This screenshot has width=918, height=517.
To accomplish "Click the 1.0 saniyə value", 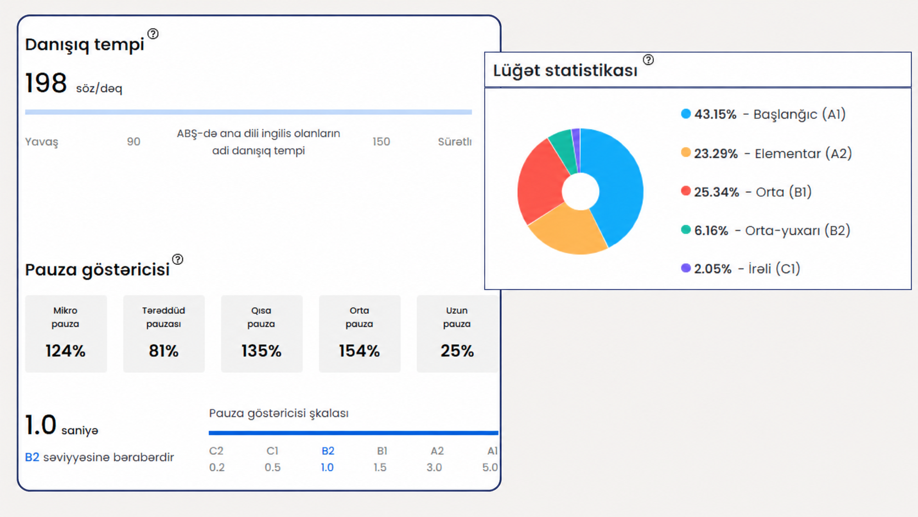I will point(61,426).
